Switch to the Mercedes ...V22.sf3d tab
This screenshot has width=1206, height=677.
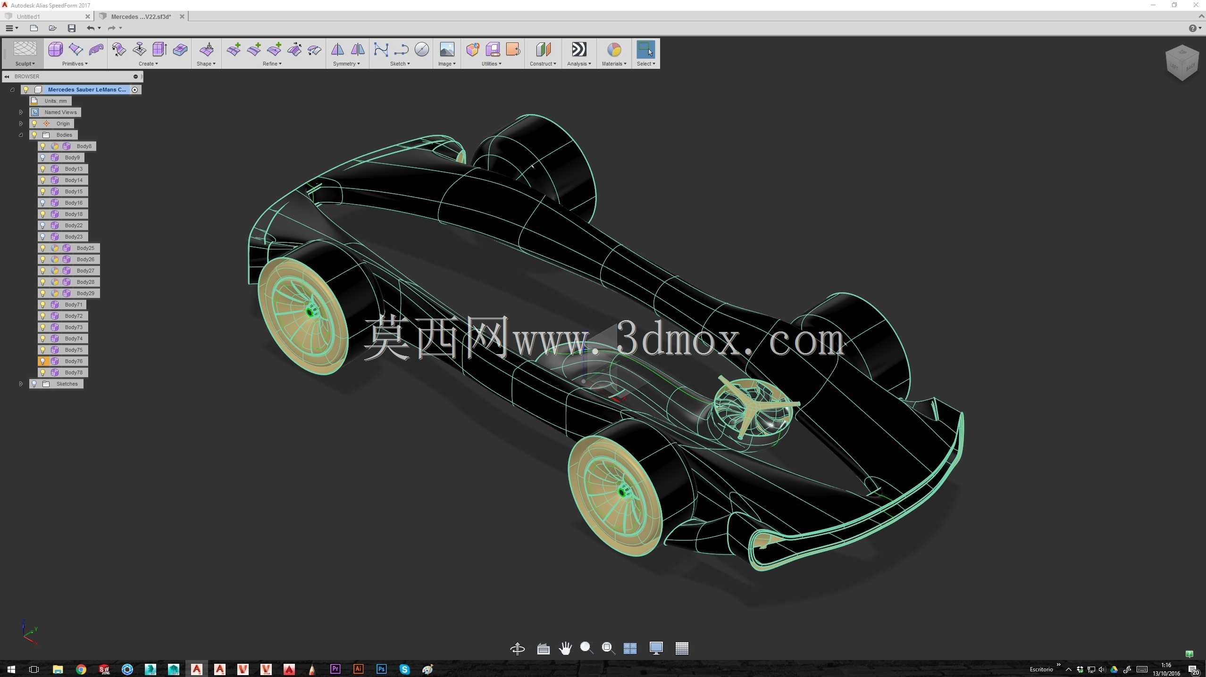coord(141,17)
